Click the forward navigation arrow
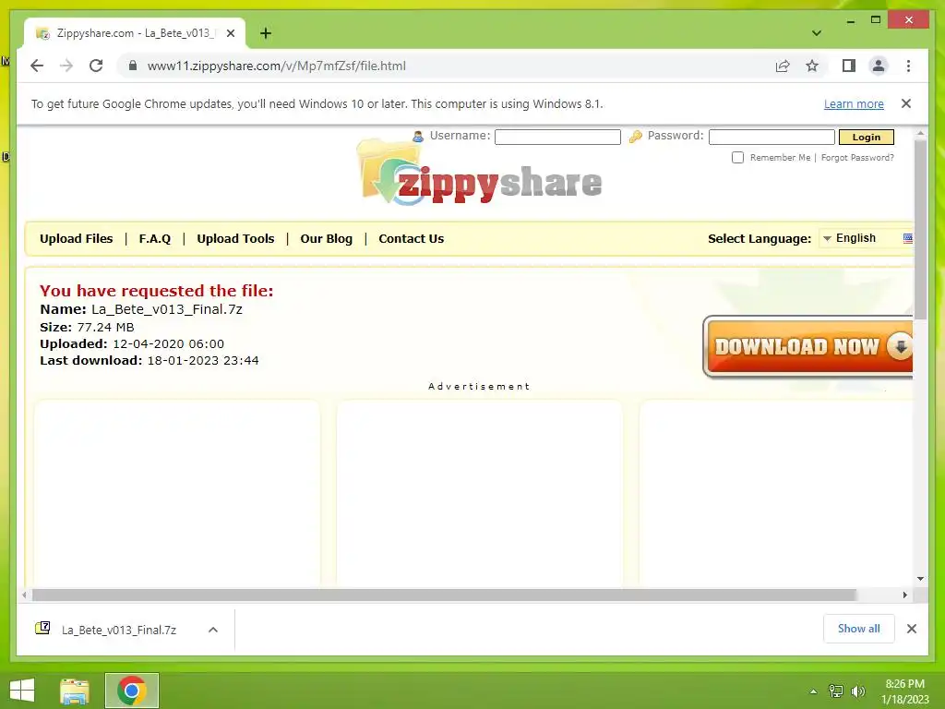Viewport: 945px width, 709px height. (x=66, y=66)
